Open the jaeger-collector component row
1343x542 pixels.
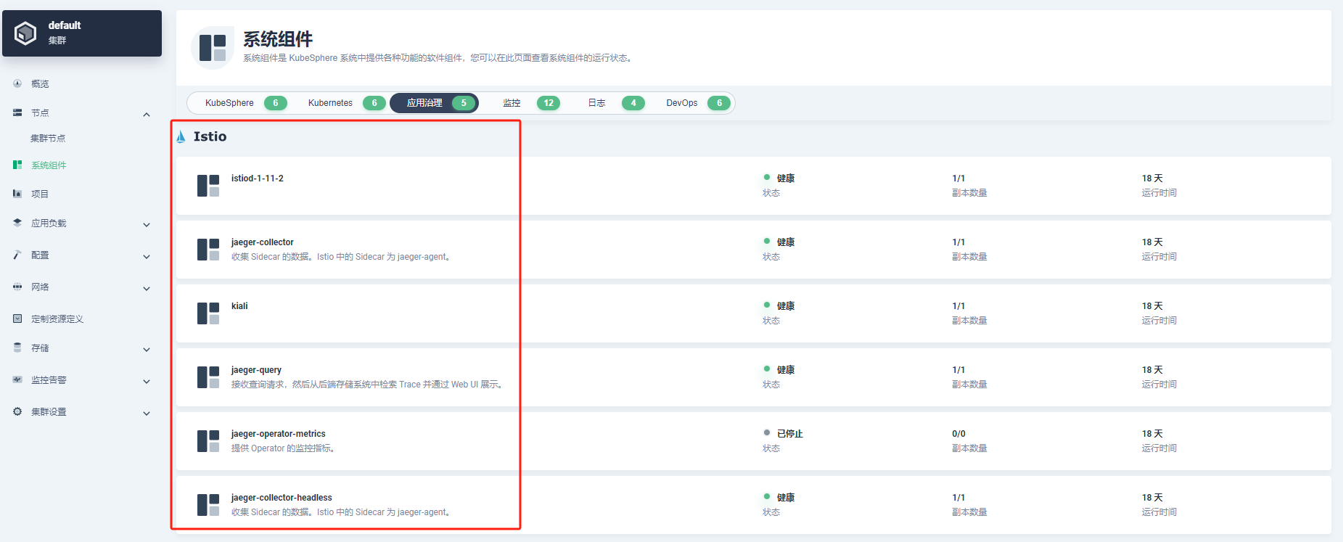262,242
